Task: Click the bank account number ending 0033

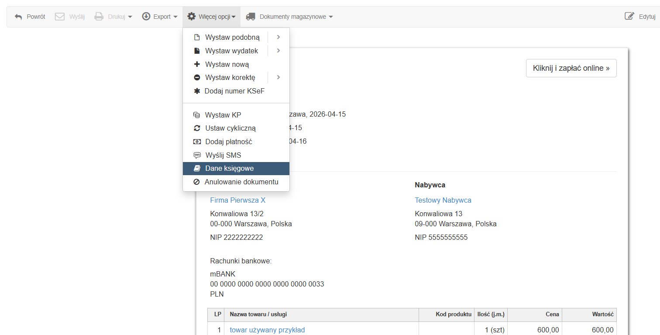Action: (267, 284)
